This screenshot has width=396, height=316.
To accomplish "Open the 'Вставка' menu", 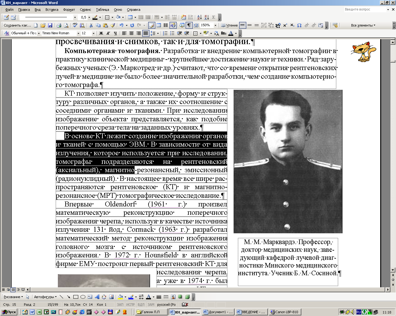I will pos(52,10).
